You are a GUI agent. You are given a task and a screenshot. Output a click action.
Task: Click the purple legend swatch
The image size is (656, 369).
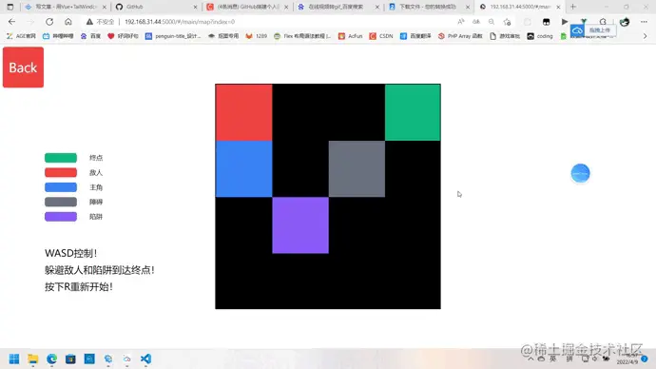pyautogui.click(x=61, y=216)
